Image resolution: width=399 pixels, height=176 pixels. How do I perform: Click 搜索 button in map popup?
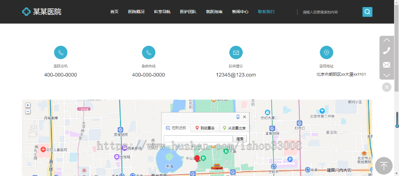(x=240, y=139)
